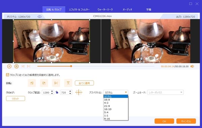Toggle the original preview eye icon

39,16
